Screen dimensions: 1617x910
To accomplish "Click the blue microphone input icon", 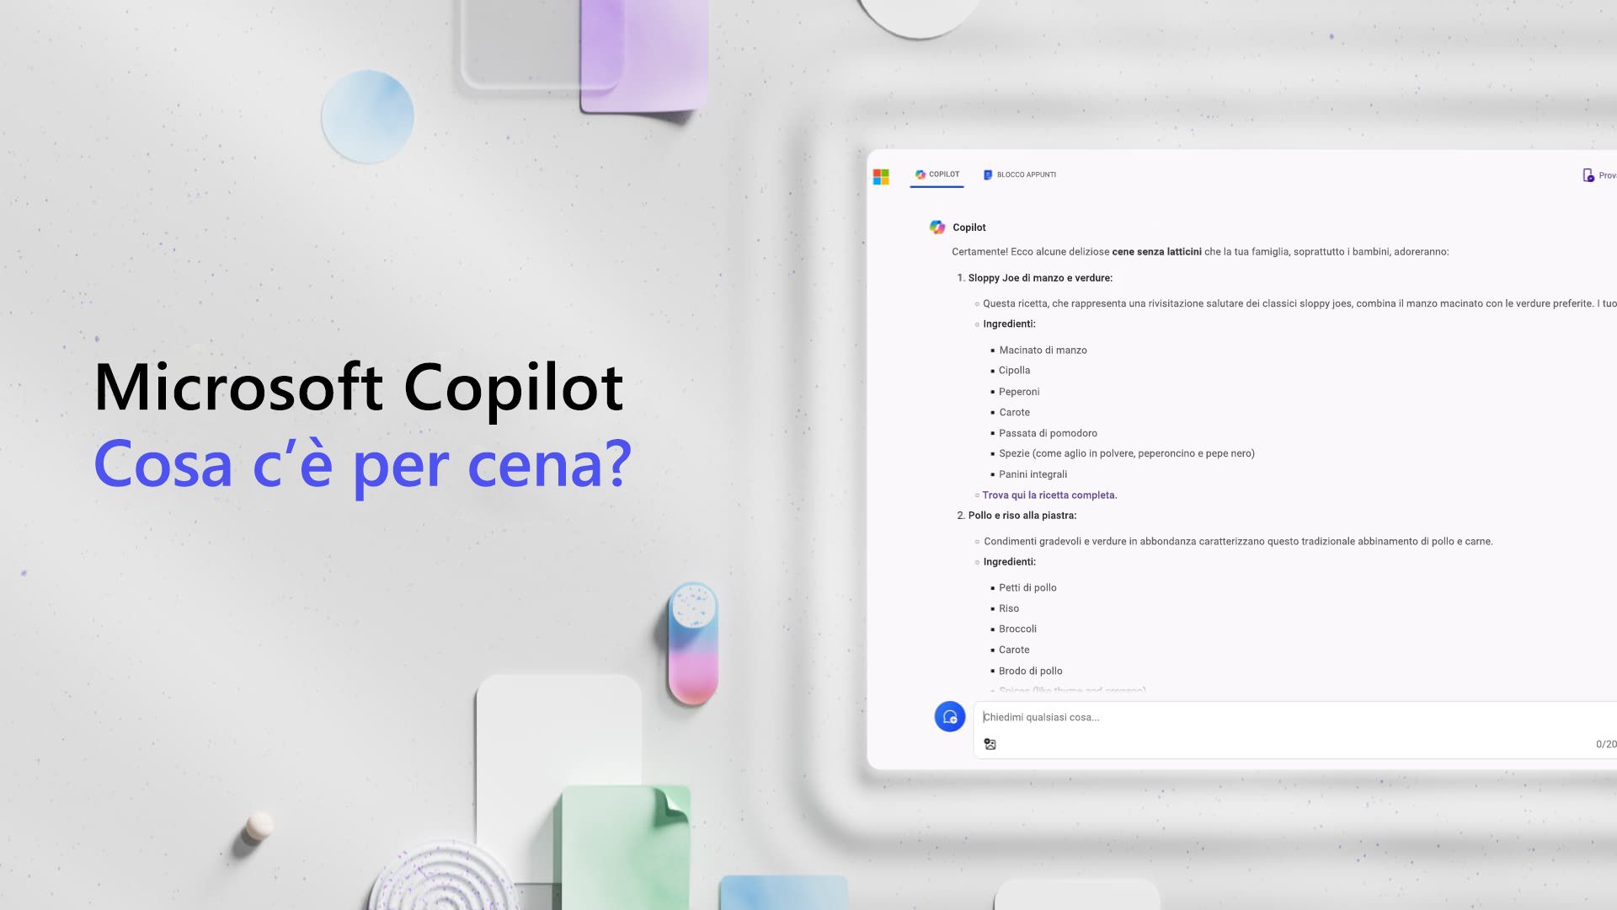I will (x=947, y=715).
